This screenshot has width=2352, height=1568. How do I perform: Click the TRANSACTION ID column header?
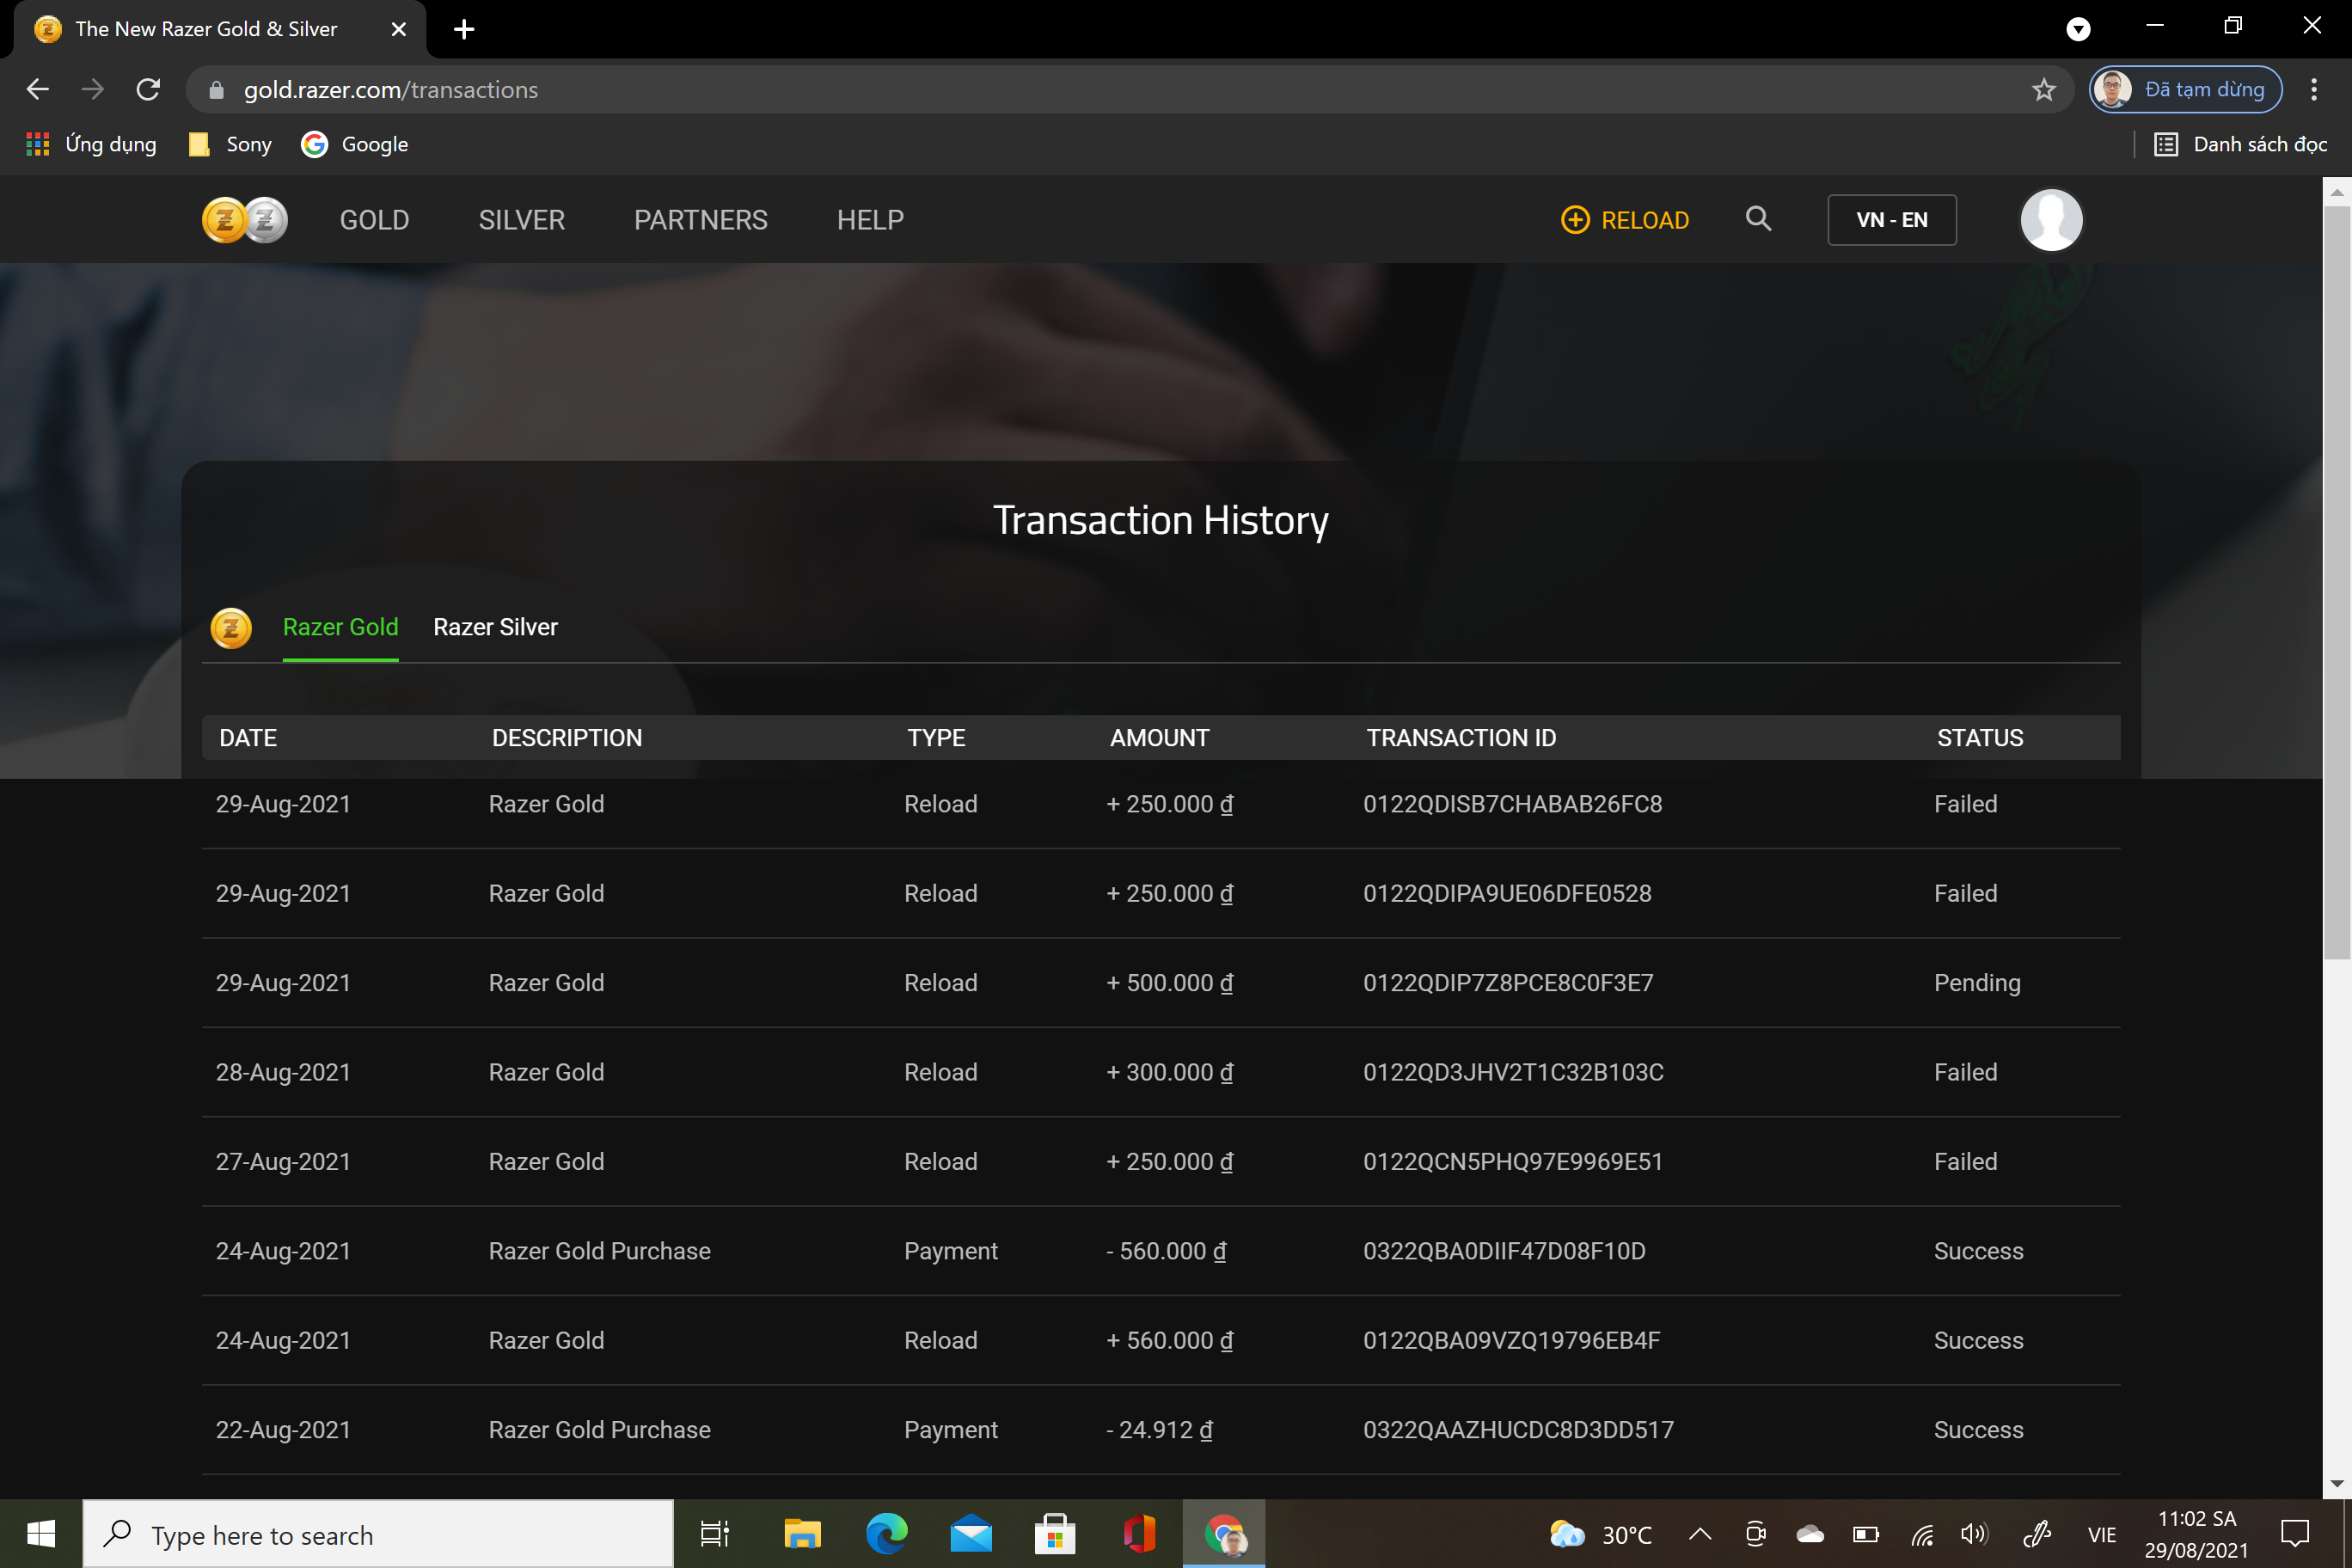1461,738
